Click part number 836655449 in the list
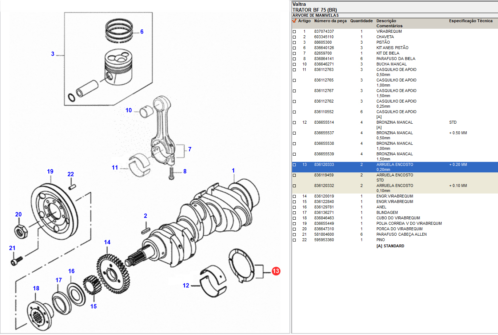The width and height of the screenshot is (498, 335). point(324,223)
